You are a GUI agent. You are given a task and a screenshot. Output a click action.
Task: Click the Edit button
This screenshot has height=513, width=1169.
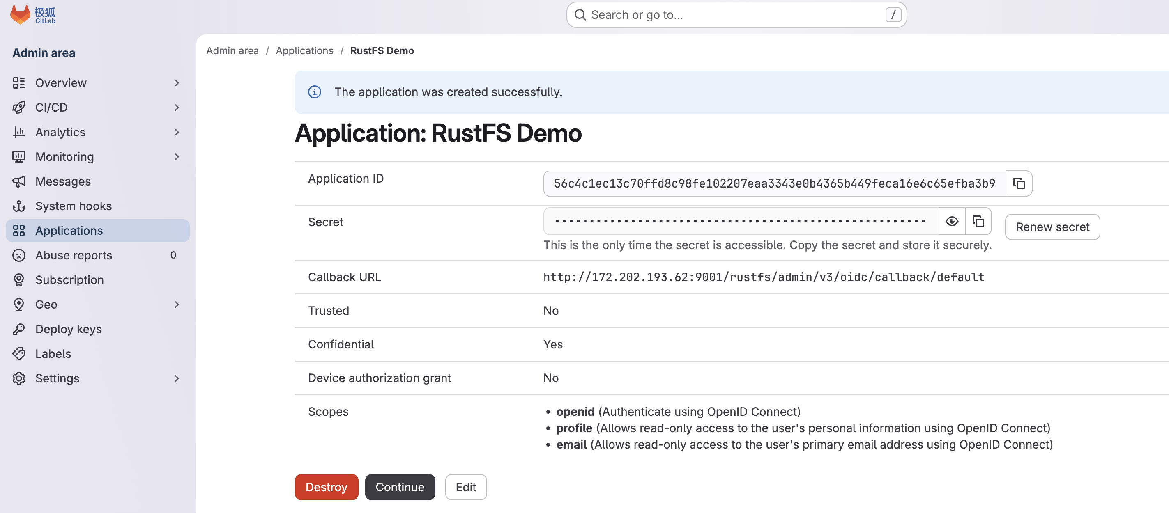click(466, 487)
